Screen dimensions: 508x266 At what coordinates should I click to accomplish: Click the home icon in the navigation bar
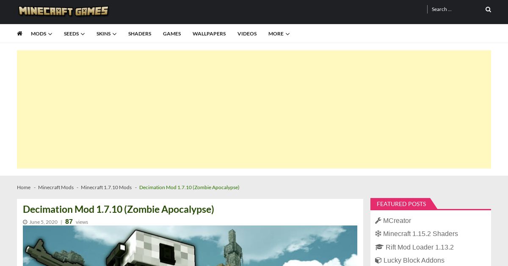[x=19, y=33]
